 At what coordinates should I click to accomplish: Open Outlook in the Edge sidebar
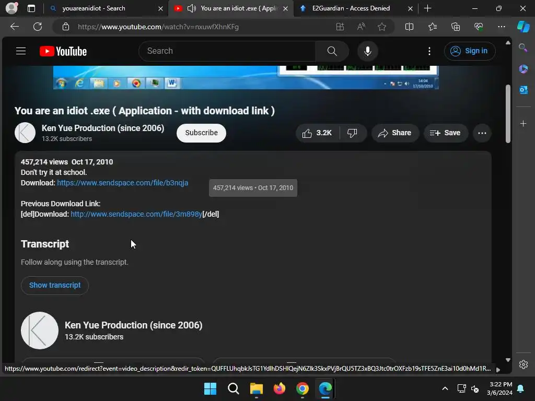pos(523,90)
